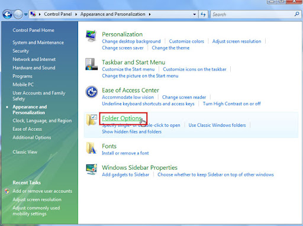Open Taskbar and Start Menu heading
The image size is (303, 226).
tap(134, 62)
